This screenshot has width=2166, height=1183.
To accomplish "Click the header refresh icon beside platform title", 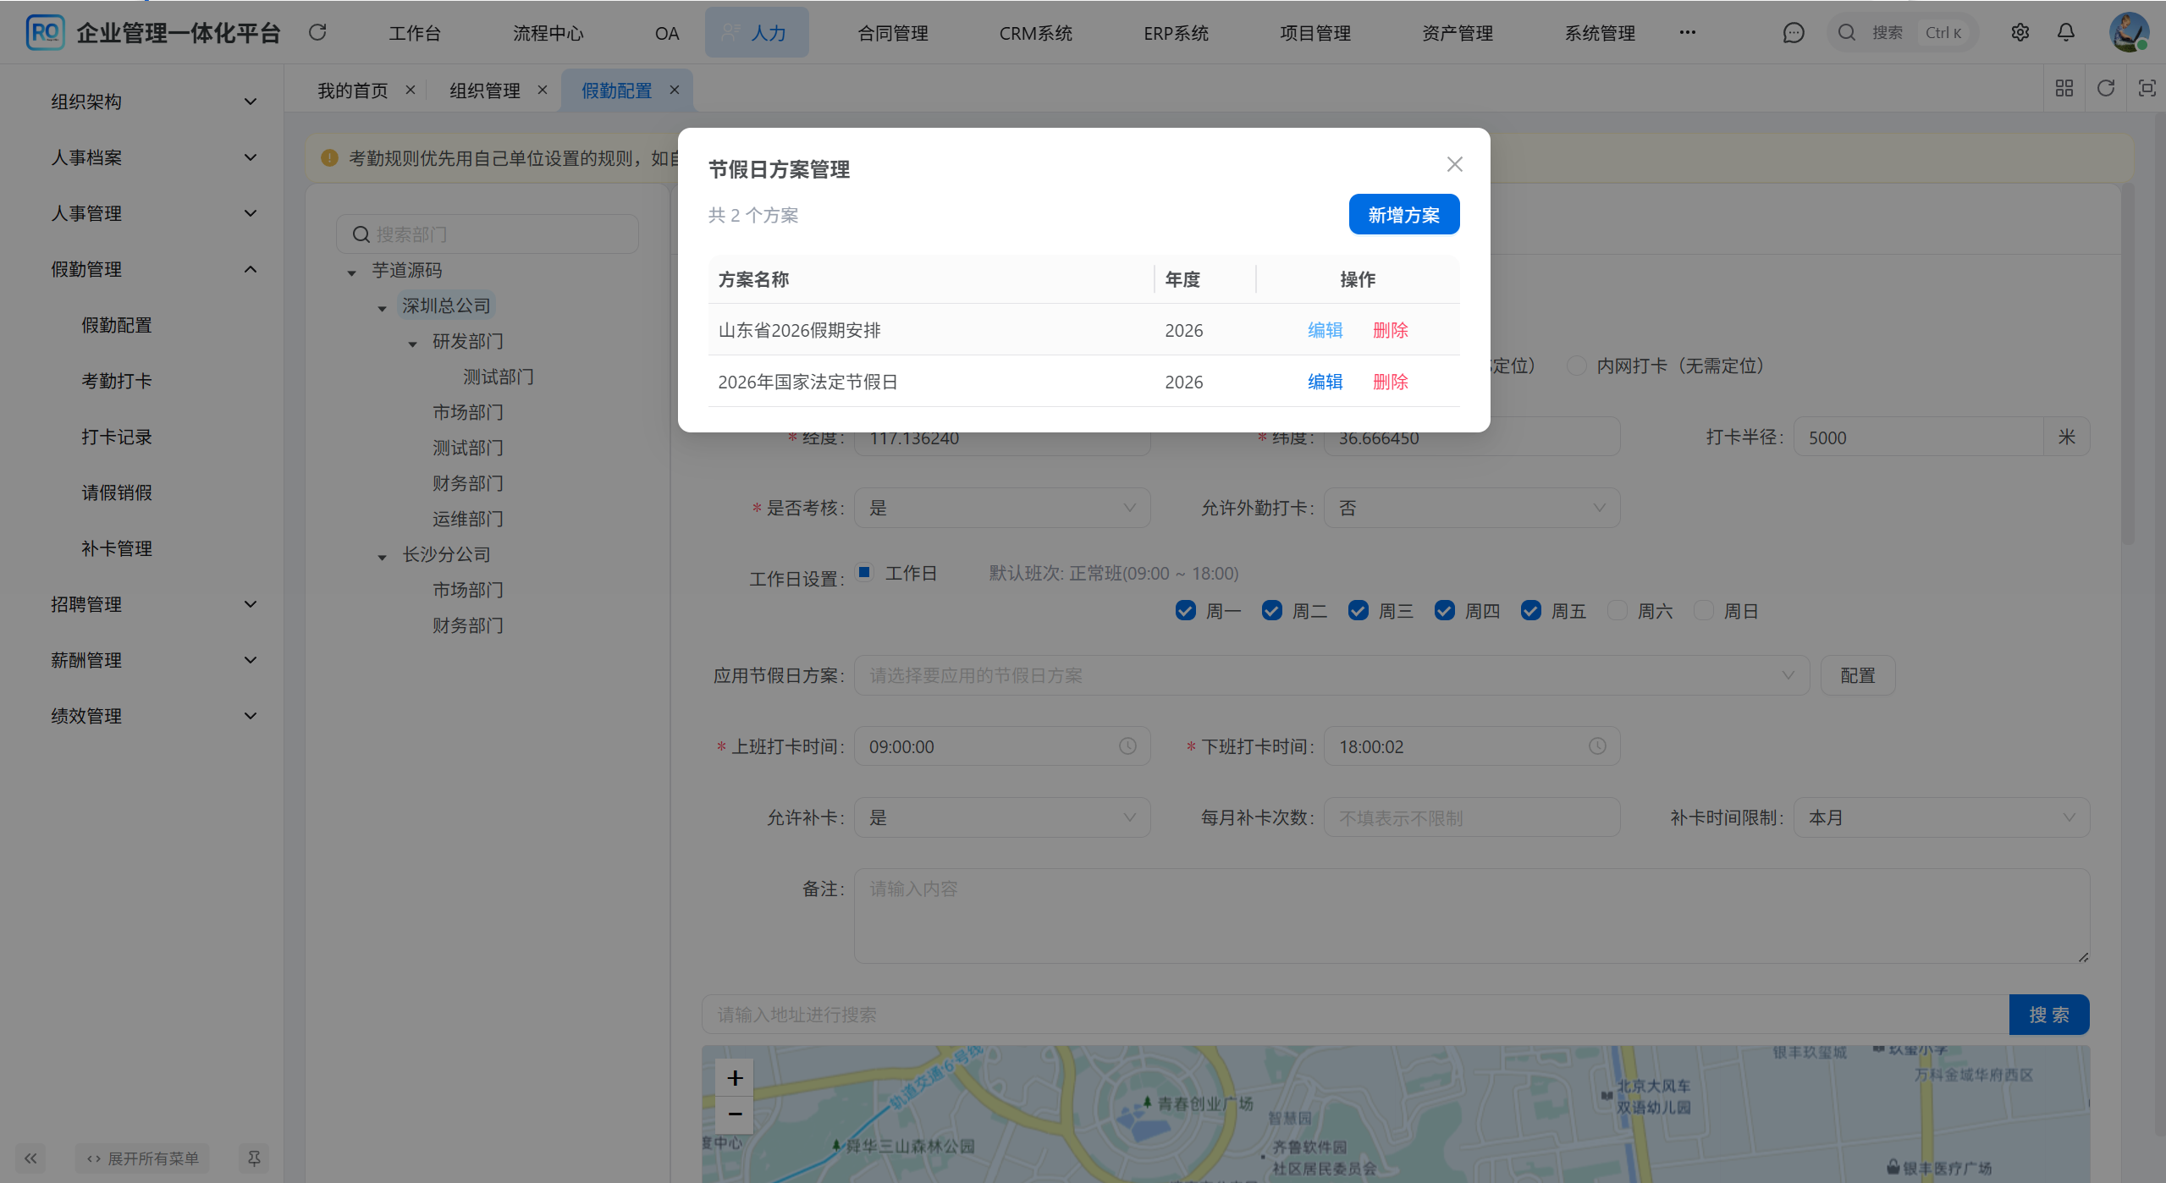I will (x=317, y=32).
